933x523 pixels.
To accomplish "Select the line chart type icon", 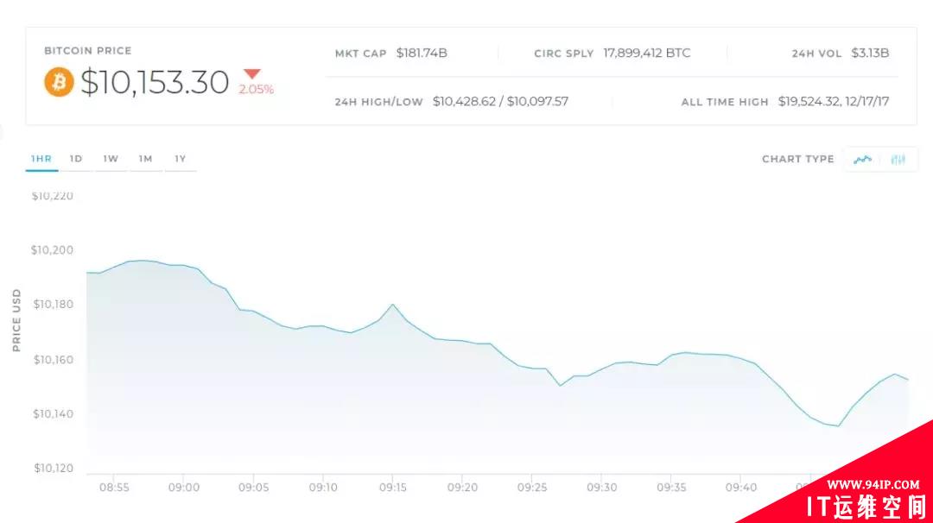I will click(x=862, y=160).
